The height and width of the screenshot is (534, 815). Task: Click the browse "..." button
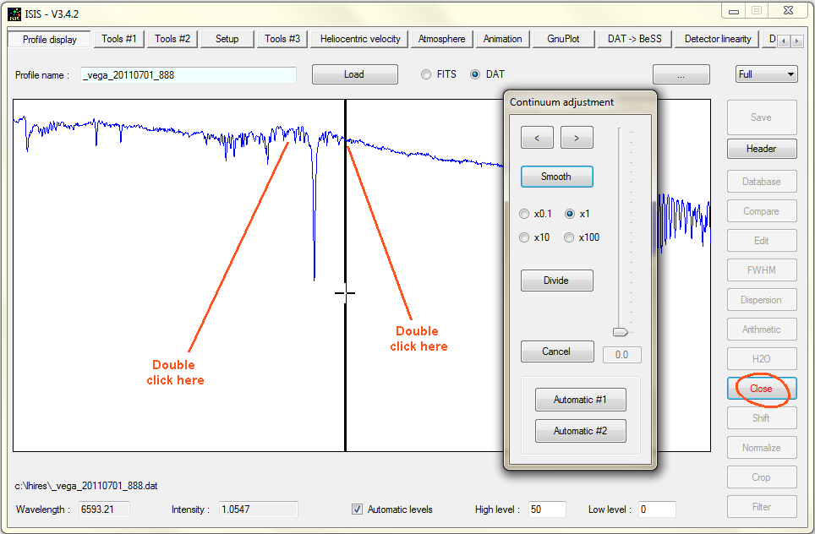[681, 74]
